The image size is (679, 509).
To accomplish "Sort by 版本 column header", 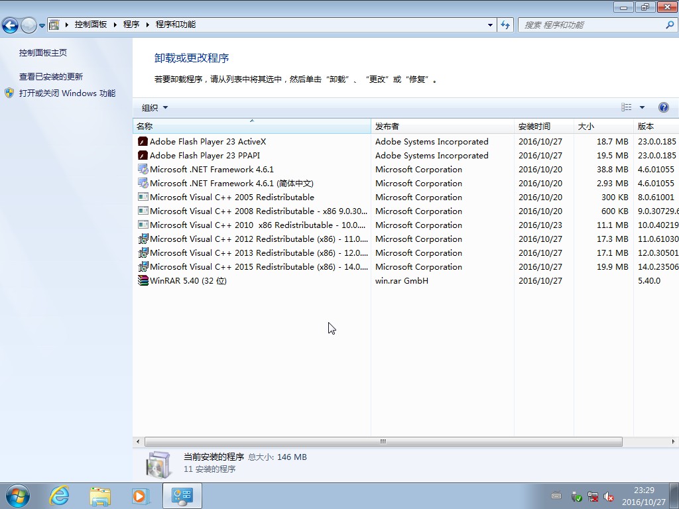I will click(656, 126).
